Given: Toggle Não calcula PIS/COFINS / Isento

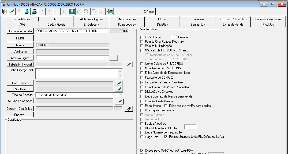Looking at the screenshot, I should 142,50.
